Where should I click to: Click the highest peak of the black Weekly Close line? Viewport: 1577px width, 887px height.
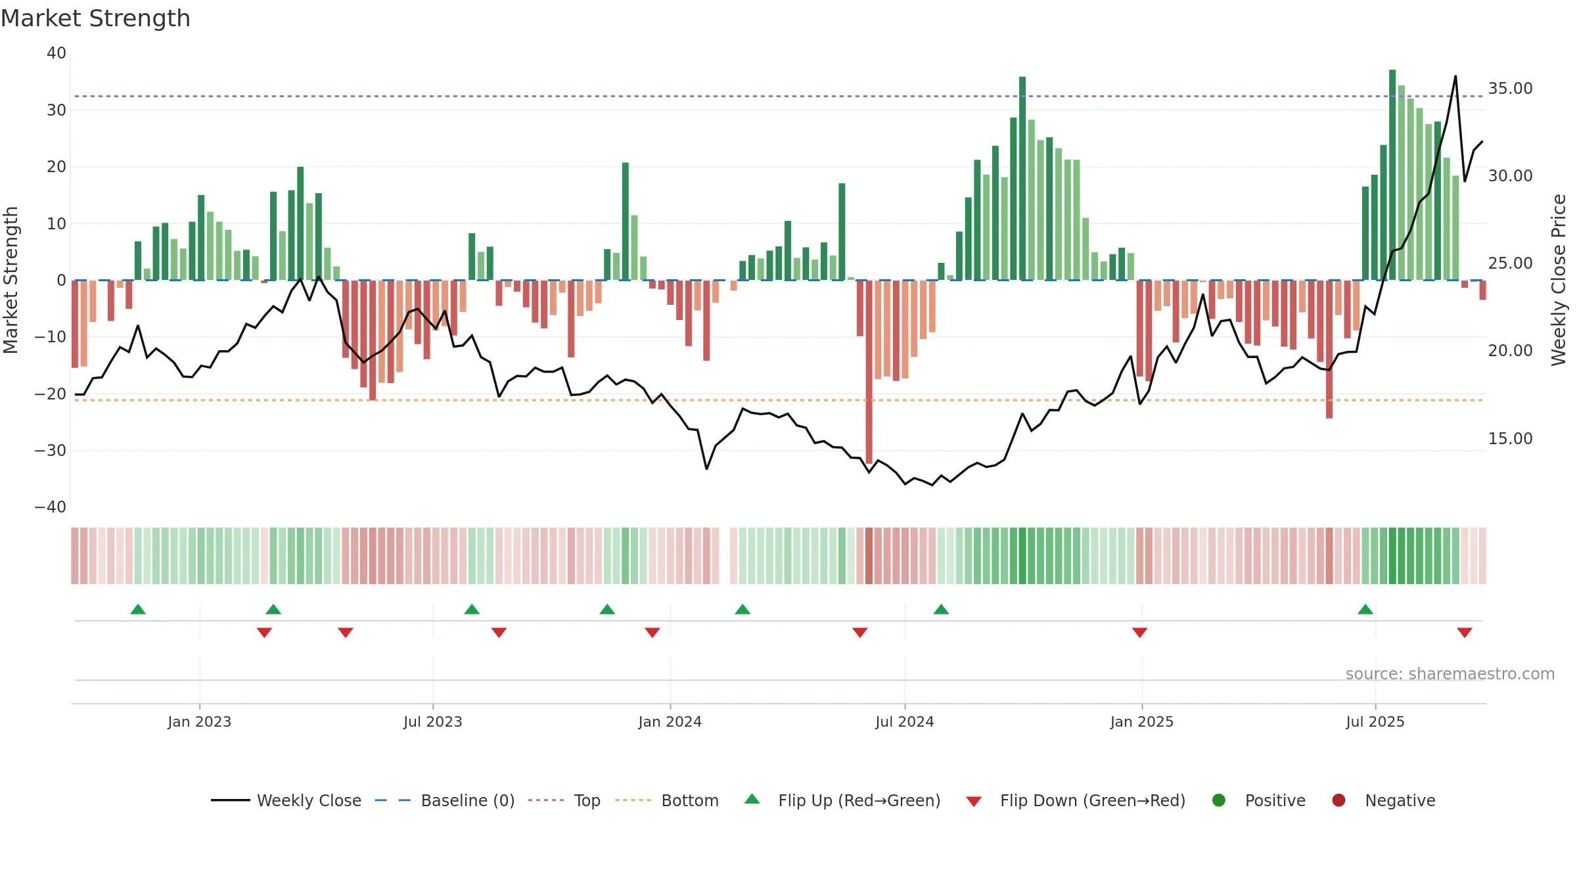click(x=1455, y=77)
